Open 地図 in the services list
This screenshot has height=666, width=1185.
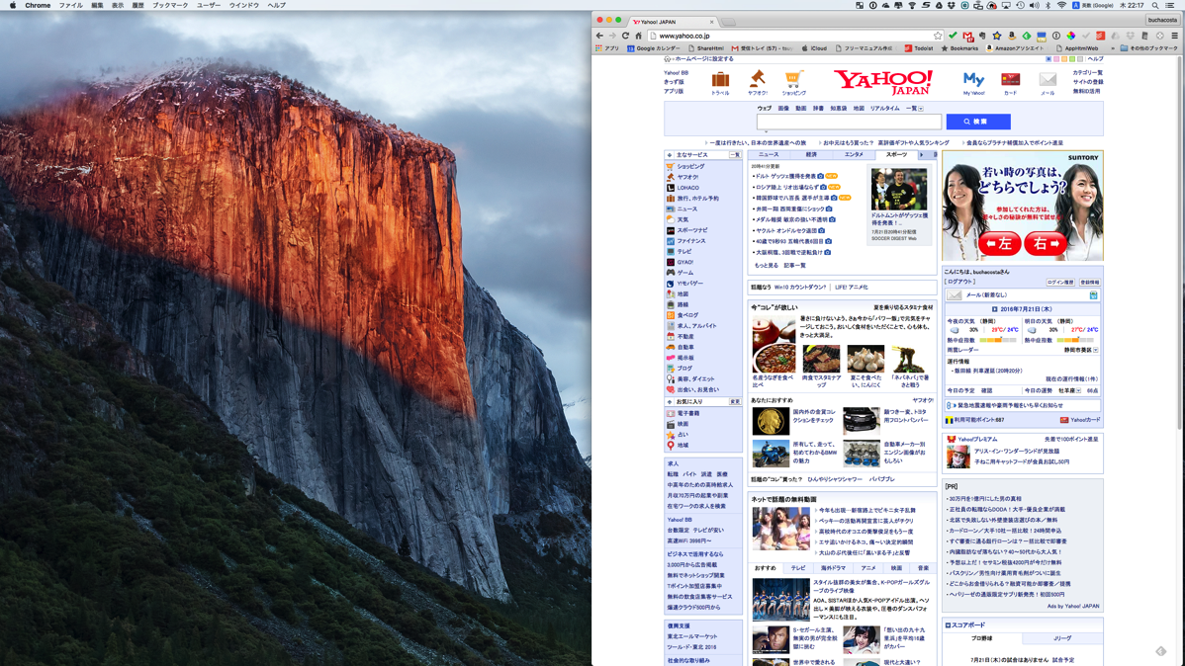pyautogui.click(x=683, y=293)
